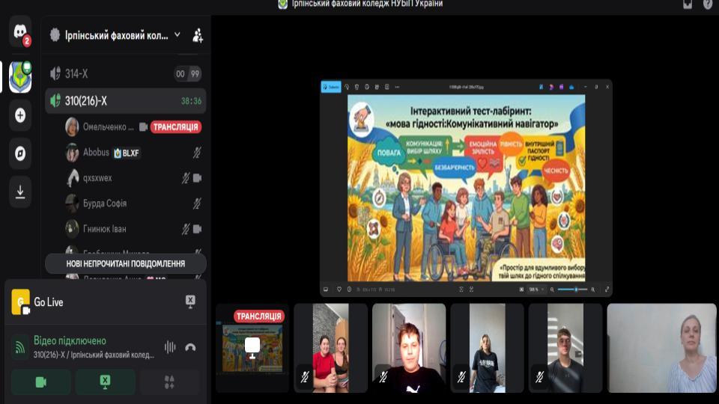Select the 314-X voice channel
Image resolution: width=719 pixels, height=404 pixels.
point(125,74)
